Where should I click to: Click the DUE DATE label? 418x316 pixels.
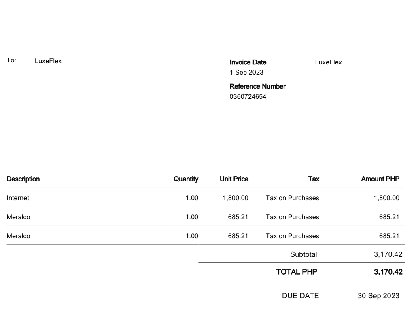300,296
